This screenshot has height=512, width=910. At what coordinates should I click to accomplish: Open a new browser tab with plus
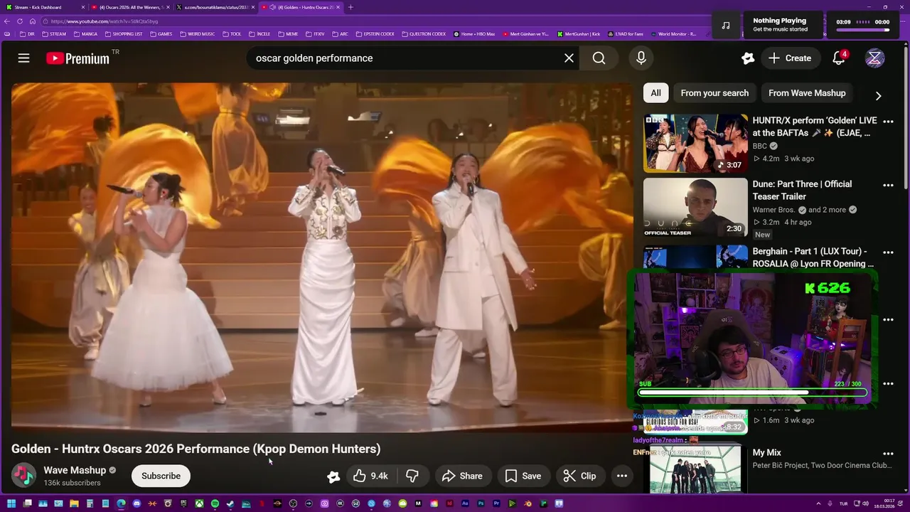[x=350, y=7]
